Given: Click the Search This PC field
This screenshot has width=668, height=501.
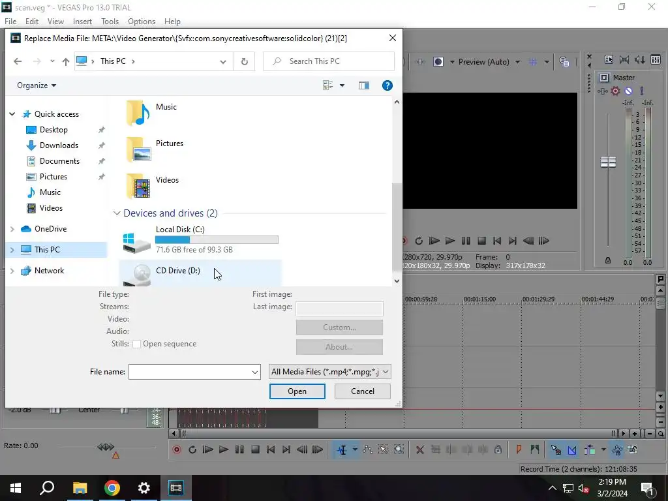Looking at the screenshot, I should pyautogui.click(x=329, y=61).
